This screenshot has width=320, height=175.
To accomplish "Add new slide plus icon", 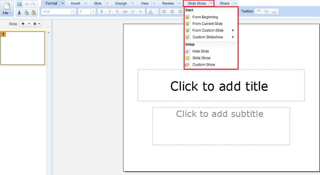I will (x=23, y=24).
